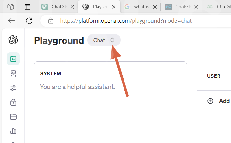The width and height of the screenshot is (231, 143).
Task: Click the OpenAI logo in the sidebar
Action: click(x=13, y=40)
